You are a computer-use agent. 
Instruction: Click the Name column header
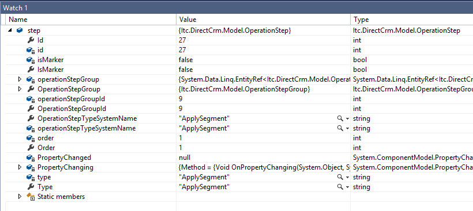[91, 20]
